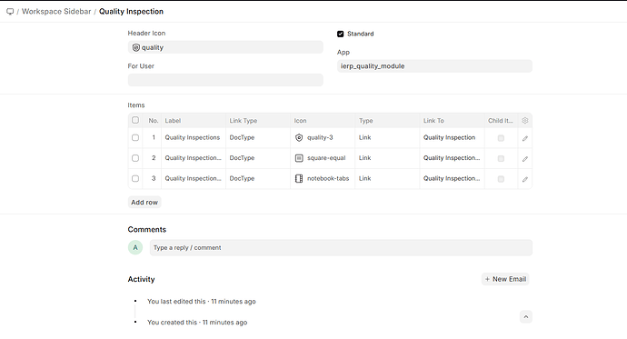Click row 2 Link Type DocType cell

coord(258,158)
